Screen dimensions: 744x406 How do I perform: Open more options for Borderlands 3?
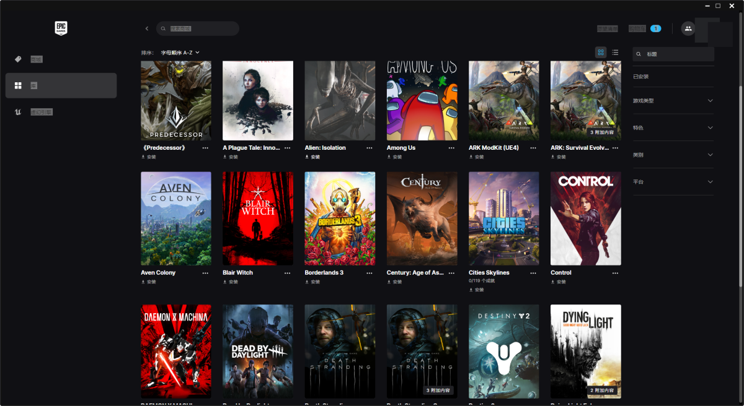click(370, 273)
